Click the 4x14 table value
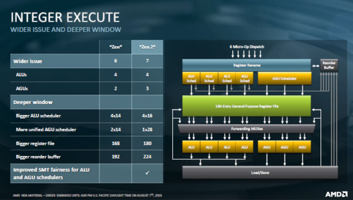Screen dimensions: 353x200 pyautogui.click(x=115, y=116)
